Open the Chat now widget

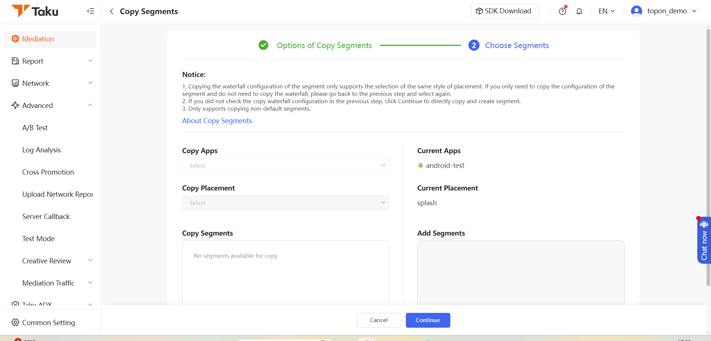pos(704,240)
